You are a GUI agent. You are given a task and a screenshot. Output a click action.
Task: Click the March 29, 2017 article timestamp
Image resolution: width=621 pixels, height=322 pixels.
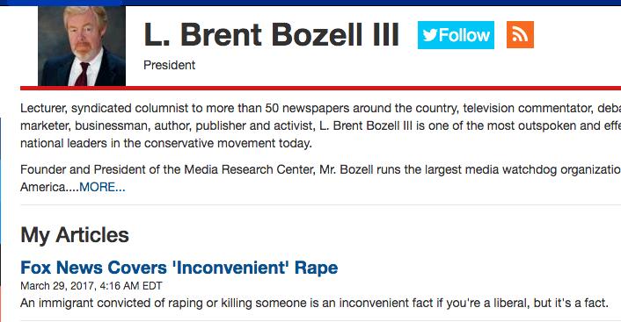[91, 286]
